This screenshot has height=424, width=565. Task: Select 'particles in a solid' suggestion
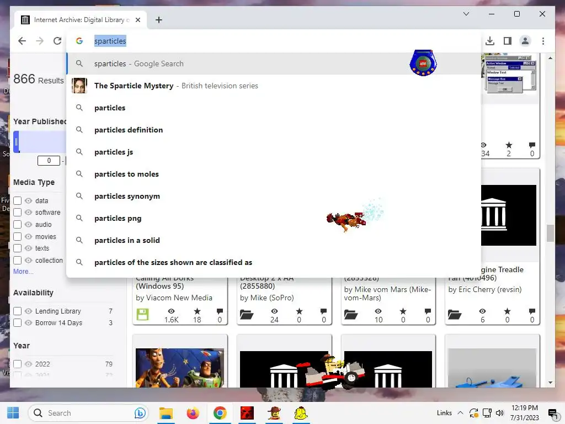274,241
